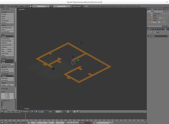Click the screen layout browse icon
This screenshot has width=169, height=124.
tap(31, 6)
